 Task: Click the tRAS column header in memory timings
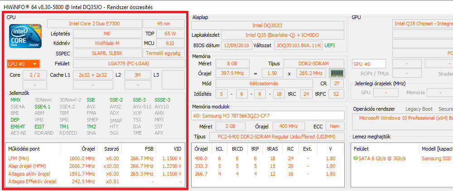(273, 148)
